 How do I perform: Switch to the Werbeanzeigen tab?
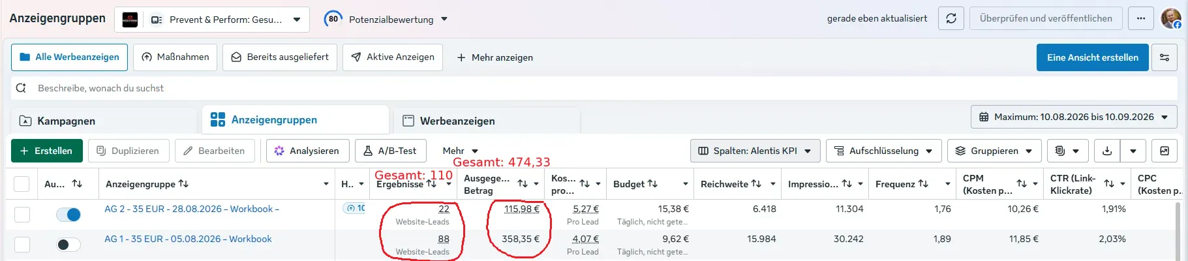click(487, 121)
